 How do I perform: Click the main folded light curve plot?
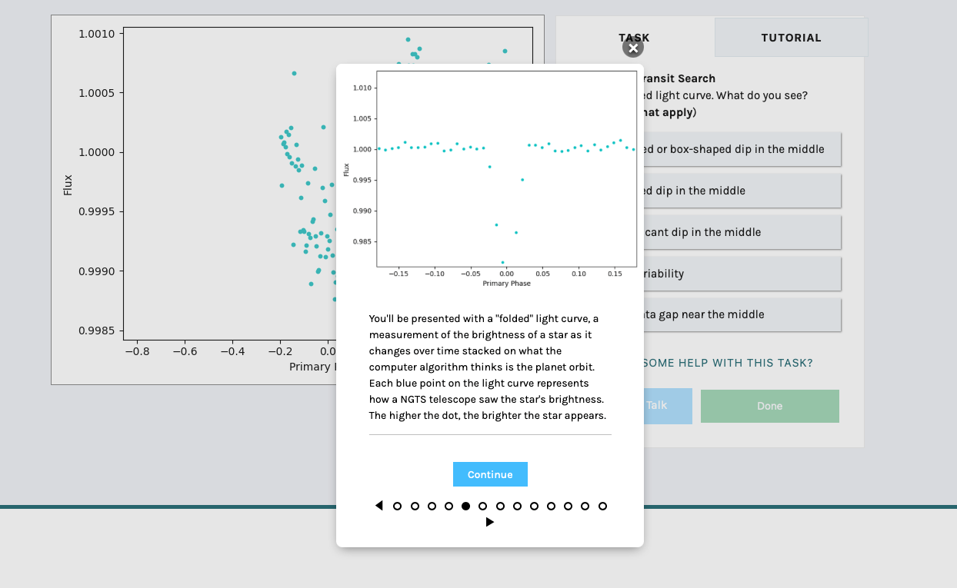click(194, 200)
